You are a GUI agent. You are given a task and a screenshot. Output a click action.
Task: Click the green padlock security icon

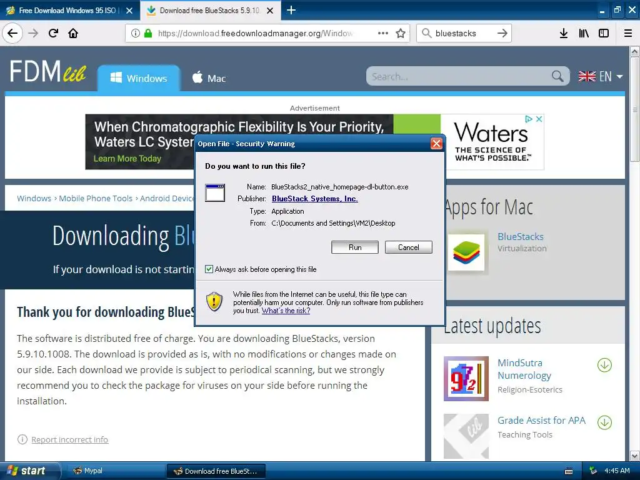[147, 33]
